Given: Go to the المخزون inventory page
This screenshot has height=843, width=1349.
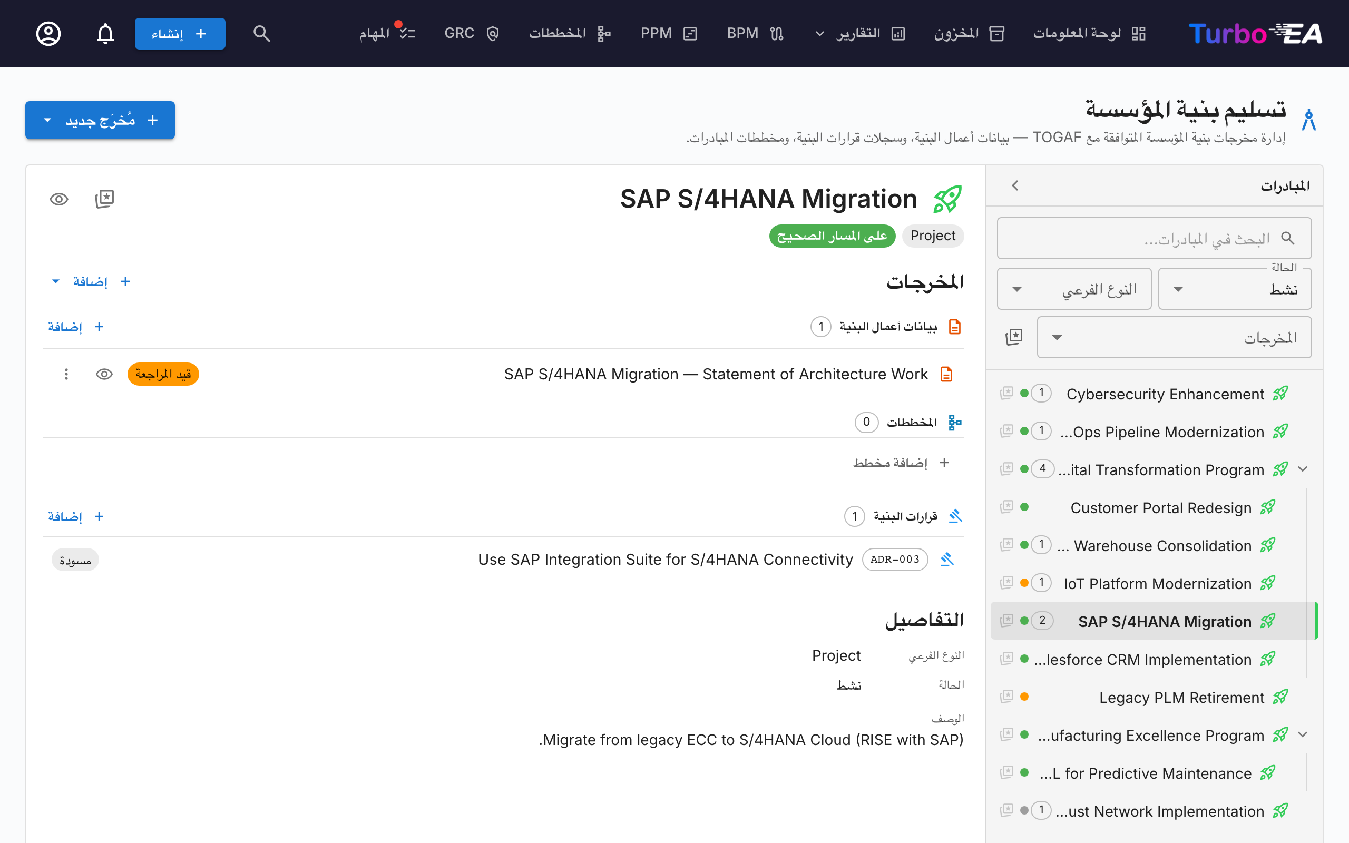Looking at the screenshot, I should point(969,33).
